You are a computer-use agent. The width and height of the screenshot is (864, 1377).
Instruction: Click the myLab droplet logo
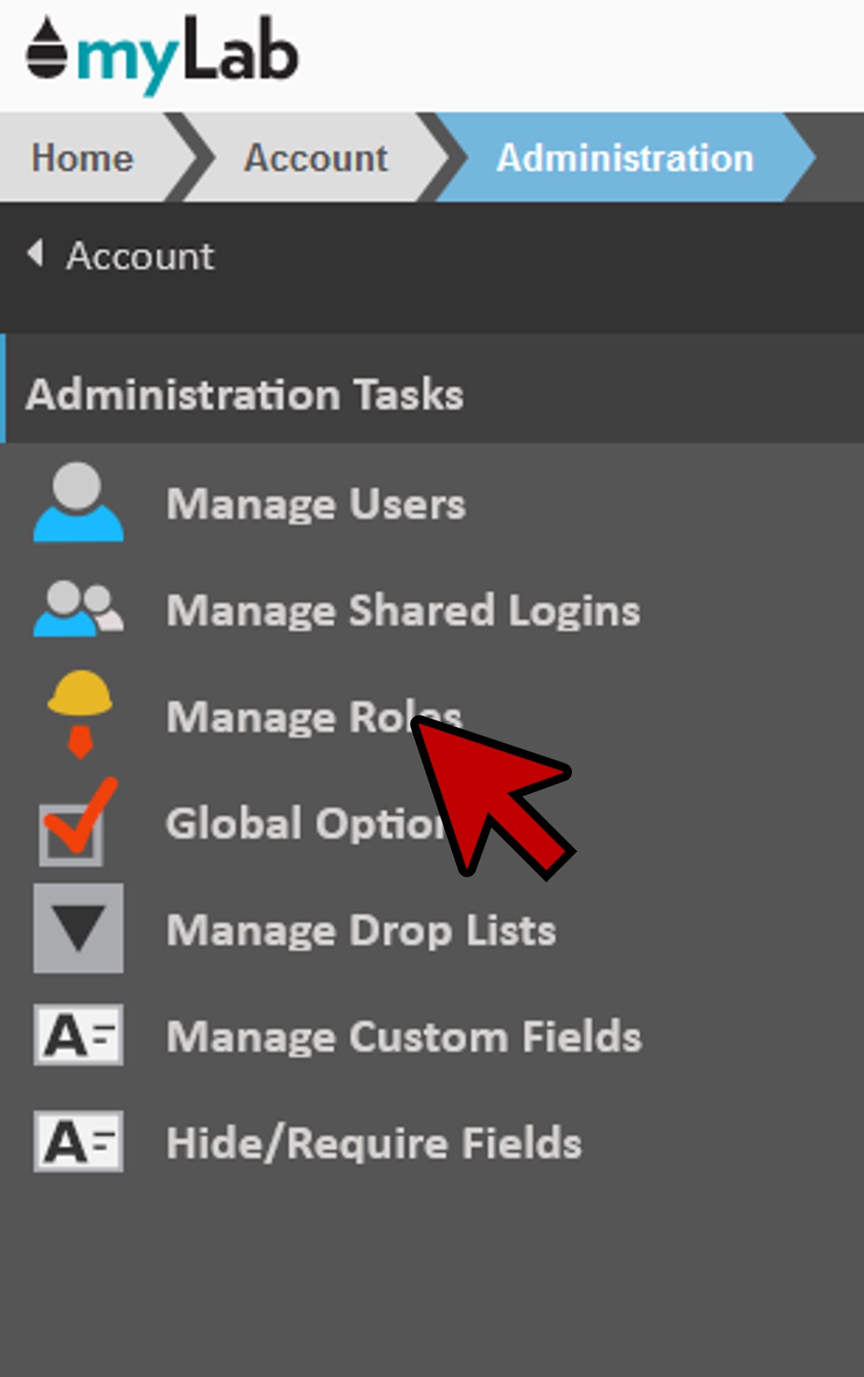click(x=46, y=51)
